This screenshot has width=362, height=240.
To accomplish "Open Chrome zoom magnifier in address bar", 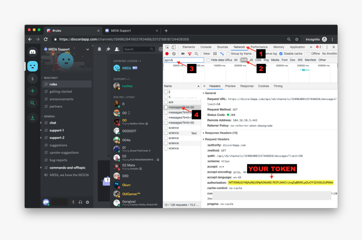I will (289, 39).
